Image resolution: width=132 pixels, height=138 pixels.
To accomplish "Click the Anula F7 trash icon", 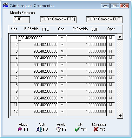I will click(58, 129).
